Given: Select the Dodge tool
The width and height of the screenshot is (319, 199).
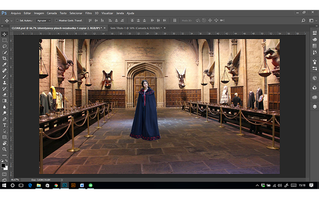Looking at the screenshot, I should click(4, 113).
